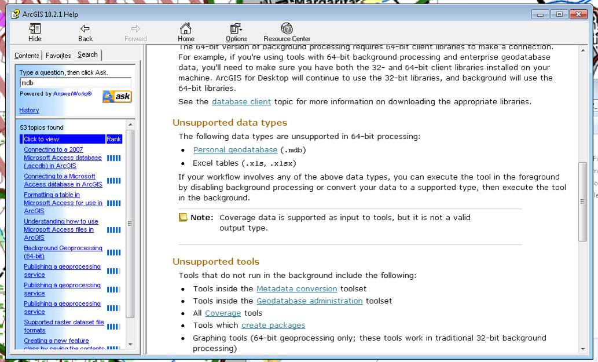Open 'Connecting to a 2007 Microsoft Access database' topic
598x362 pixels.
click(63, 158)
